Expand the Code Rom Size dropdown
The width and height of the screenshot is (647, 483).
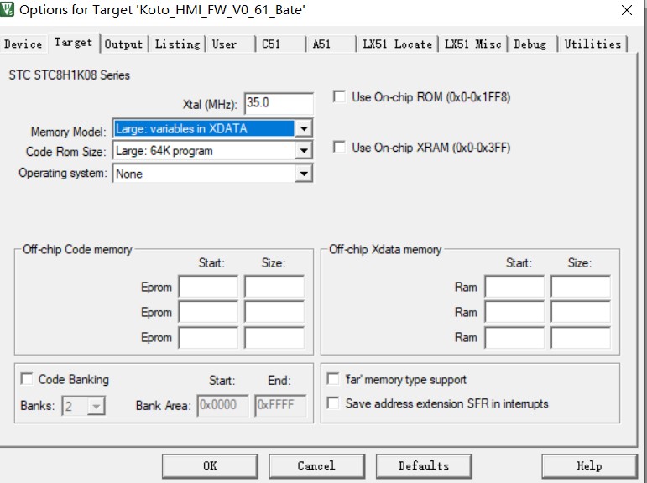tap(304, 151)
